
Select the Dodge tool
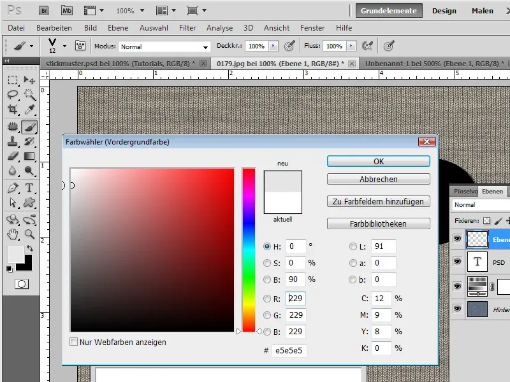tap(29, 171)
